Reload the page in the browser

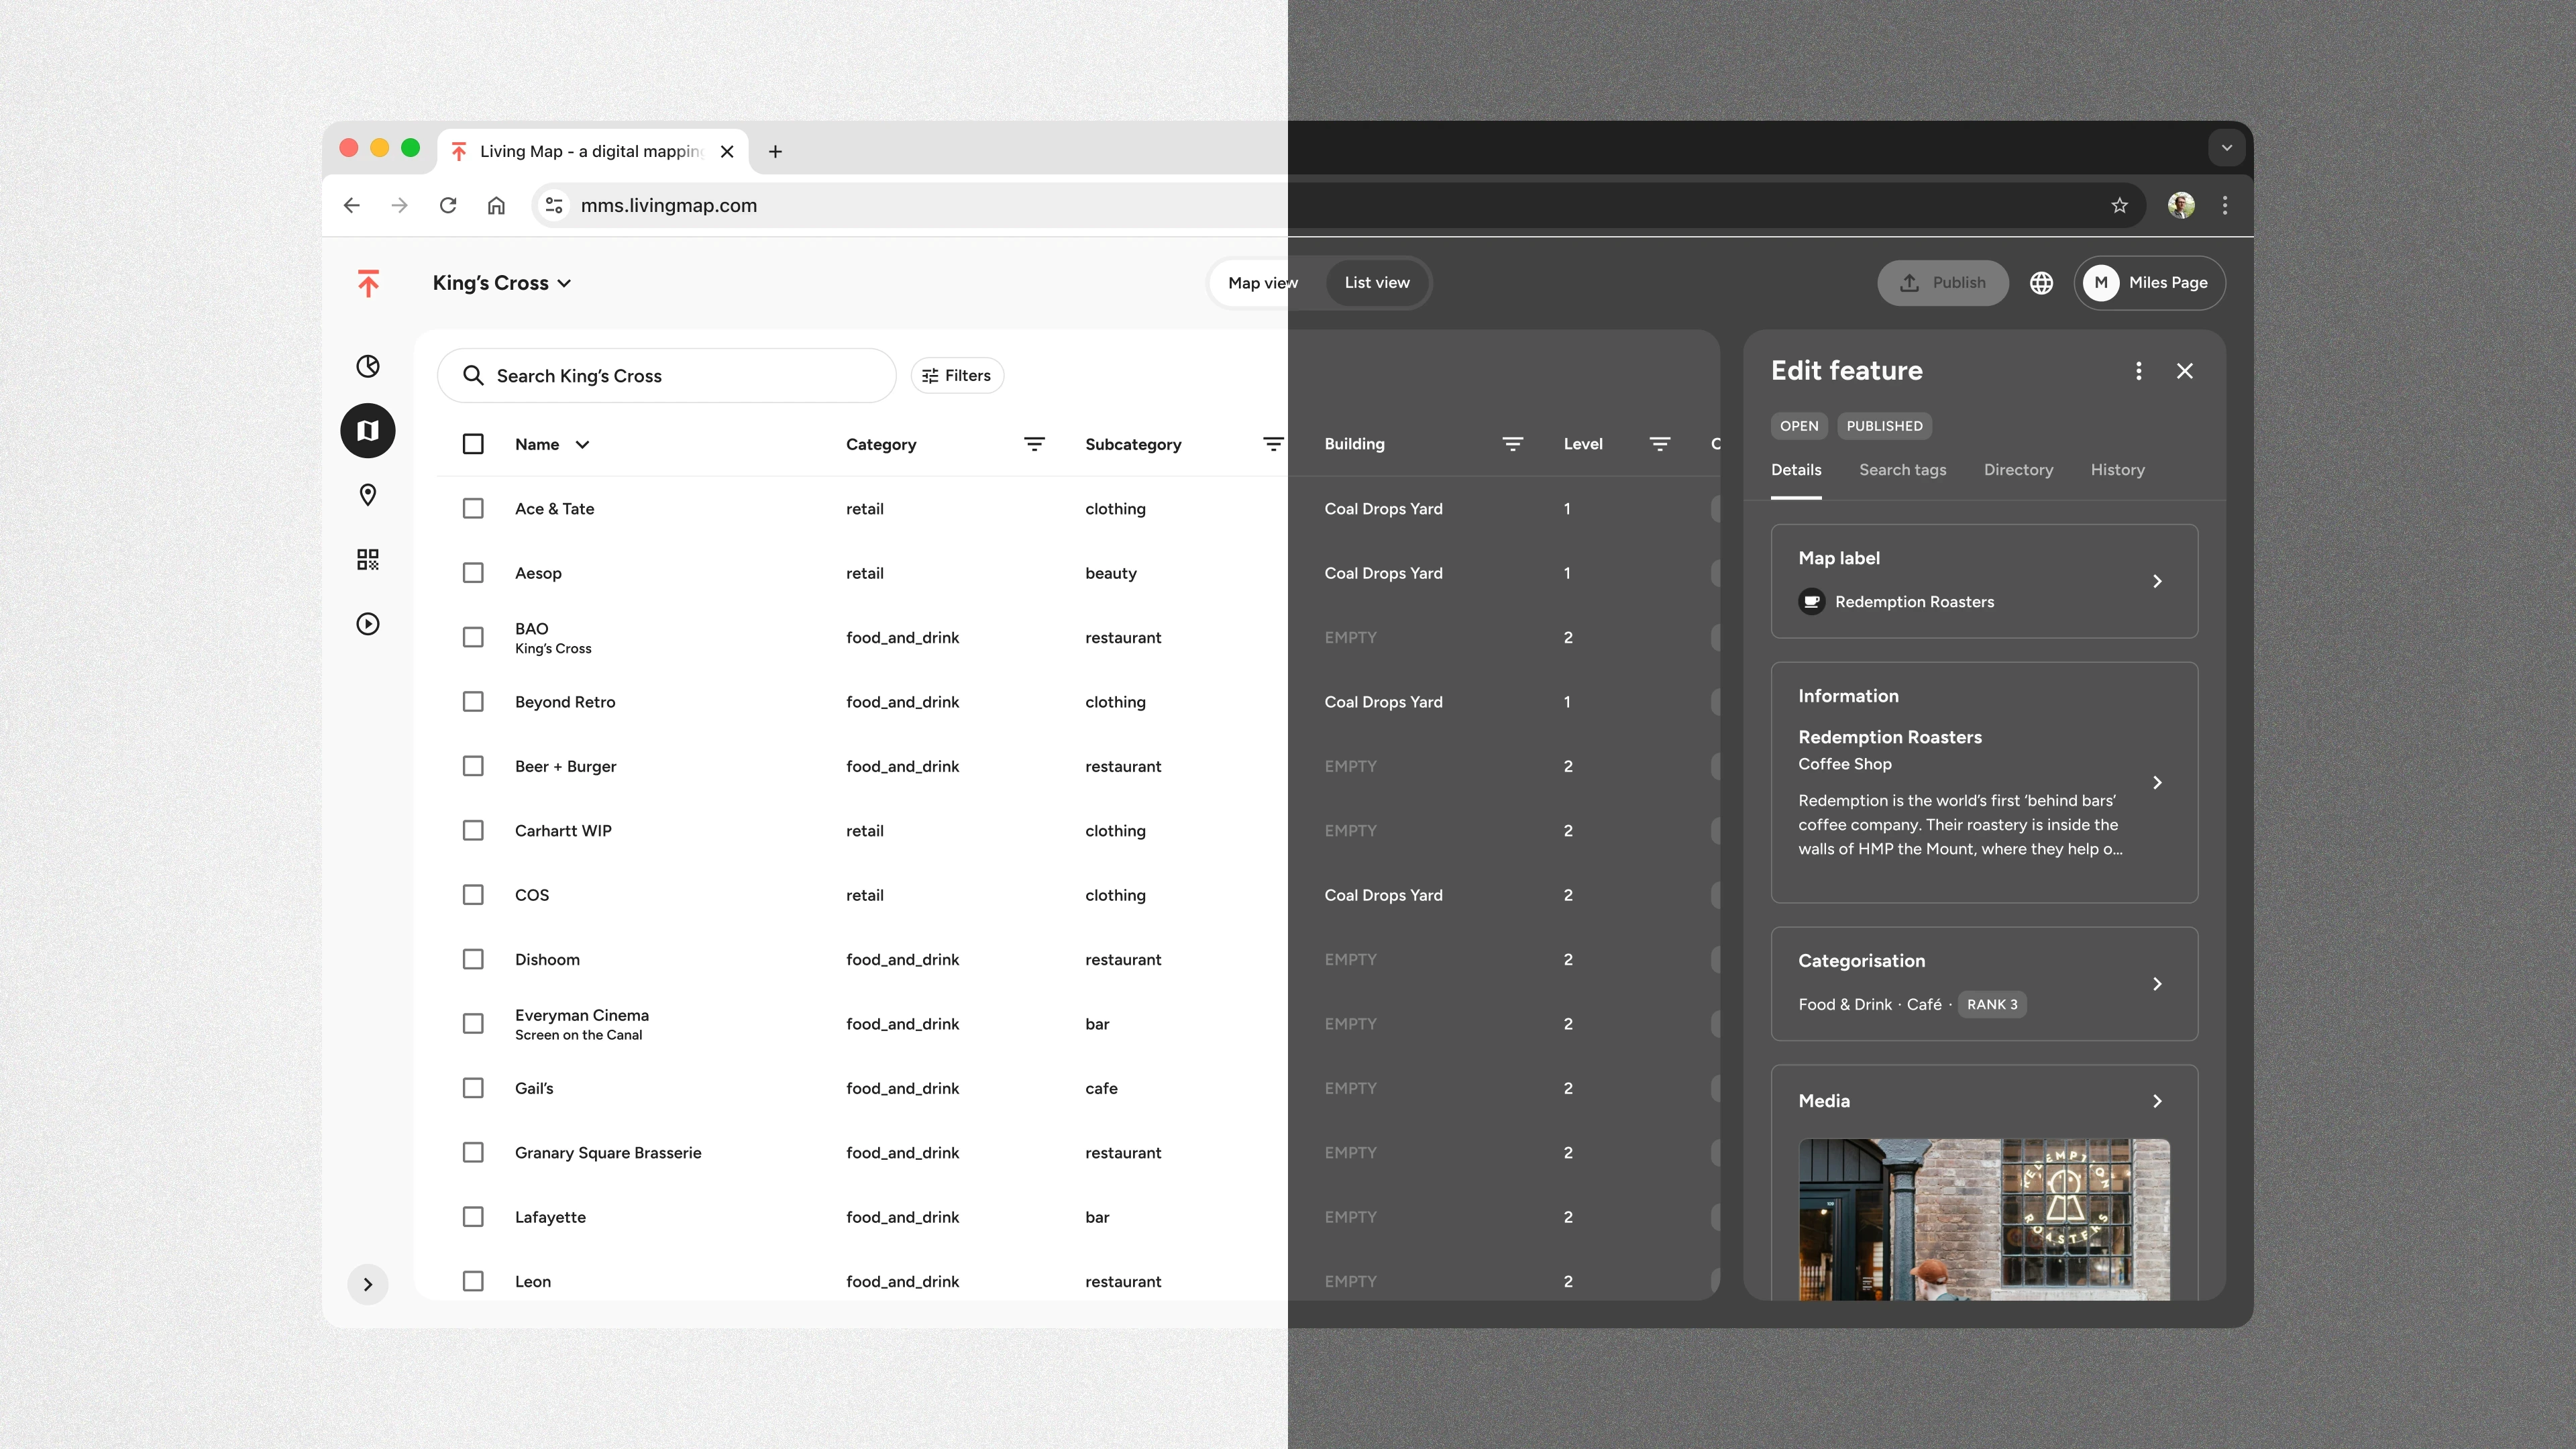pos(448,205)
